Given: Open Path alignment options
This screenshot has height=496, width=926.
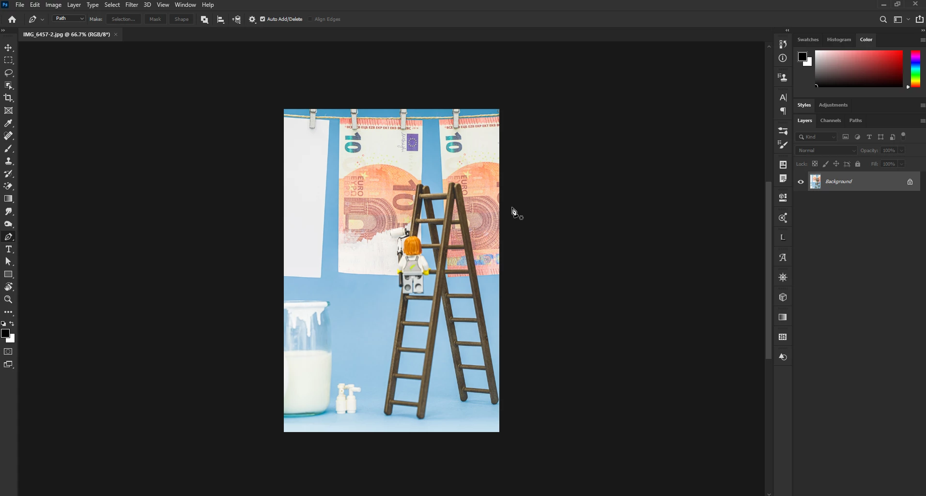Looking at the screenshot, I should pyautogui.click(x=220, y=19).
